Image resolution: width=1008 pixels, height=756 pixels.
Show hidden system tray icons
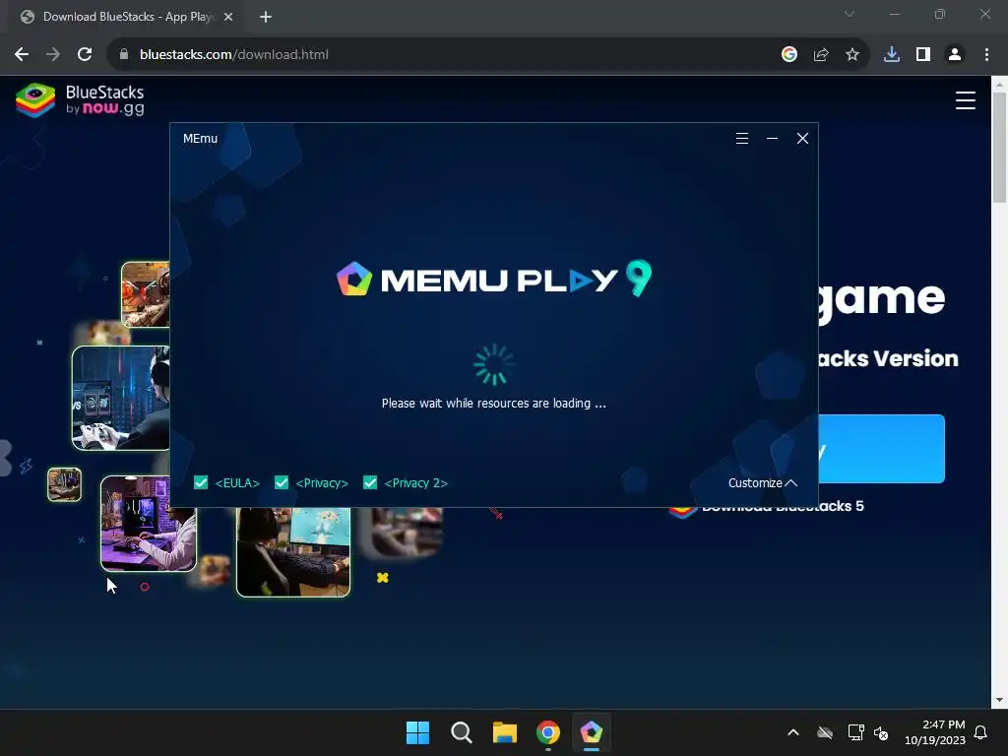pos(793,732)
